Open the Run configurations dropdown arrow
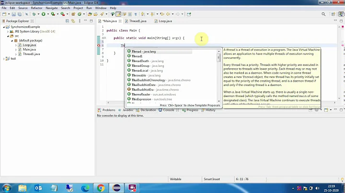The width and height of the screenshot is (345, 193). point(48,14)
